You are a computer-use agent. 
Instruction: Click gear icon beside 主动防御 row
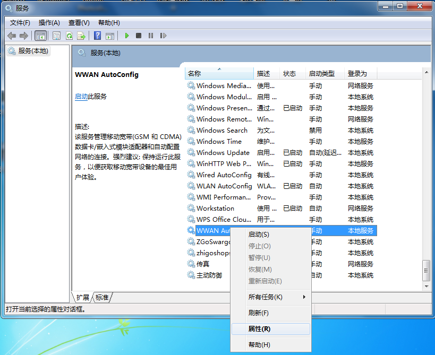pos(191,275)
